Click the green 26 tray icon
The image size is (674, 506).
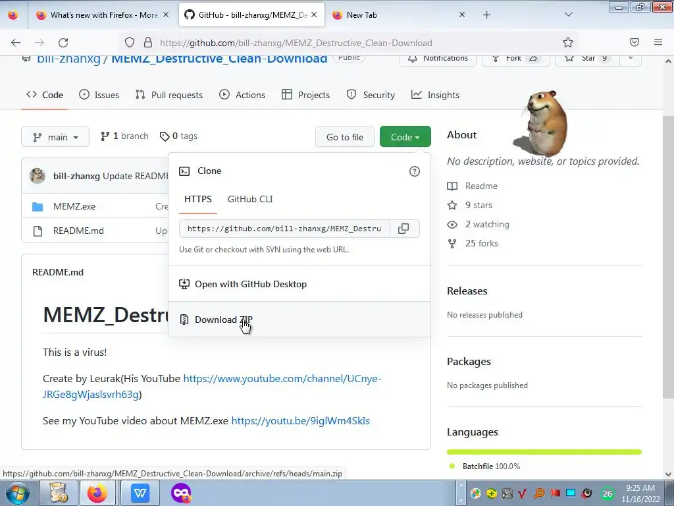coord(608,493)
